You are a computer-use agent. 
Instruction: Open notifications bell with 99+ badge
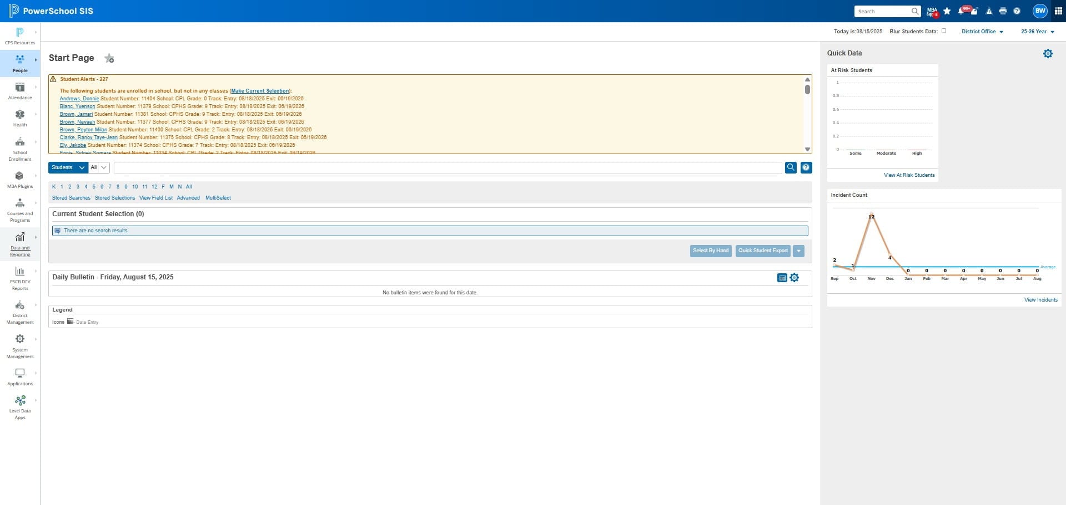962,11
